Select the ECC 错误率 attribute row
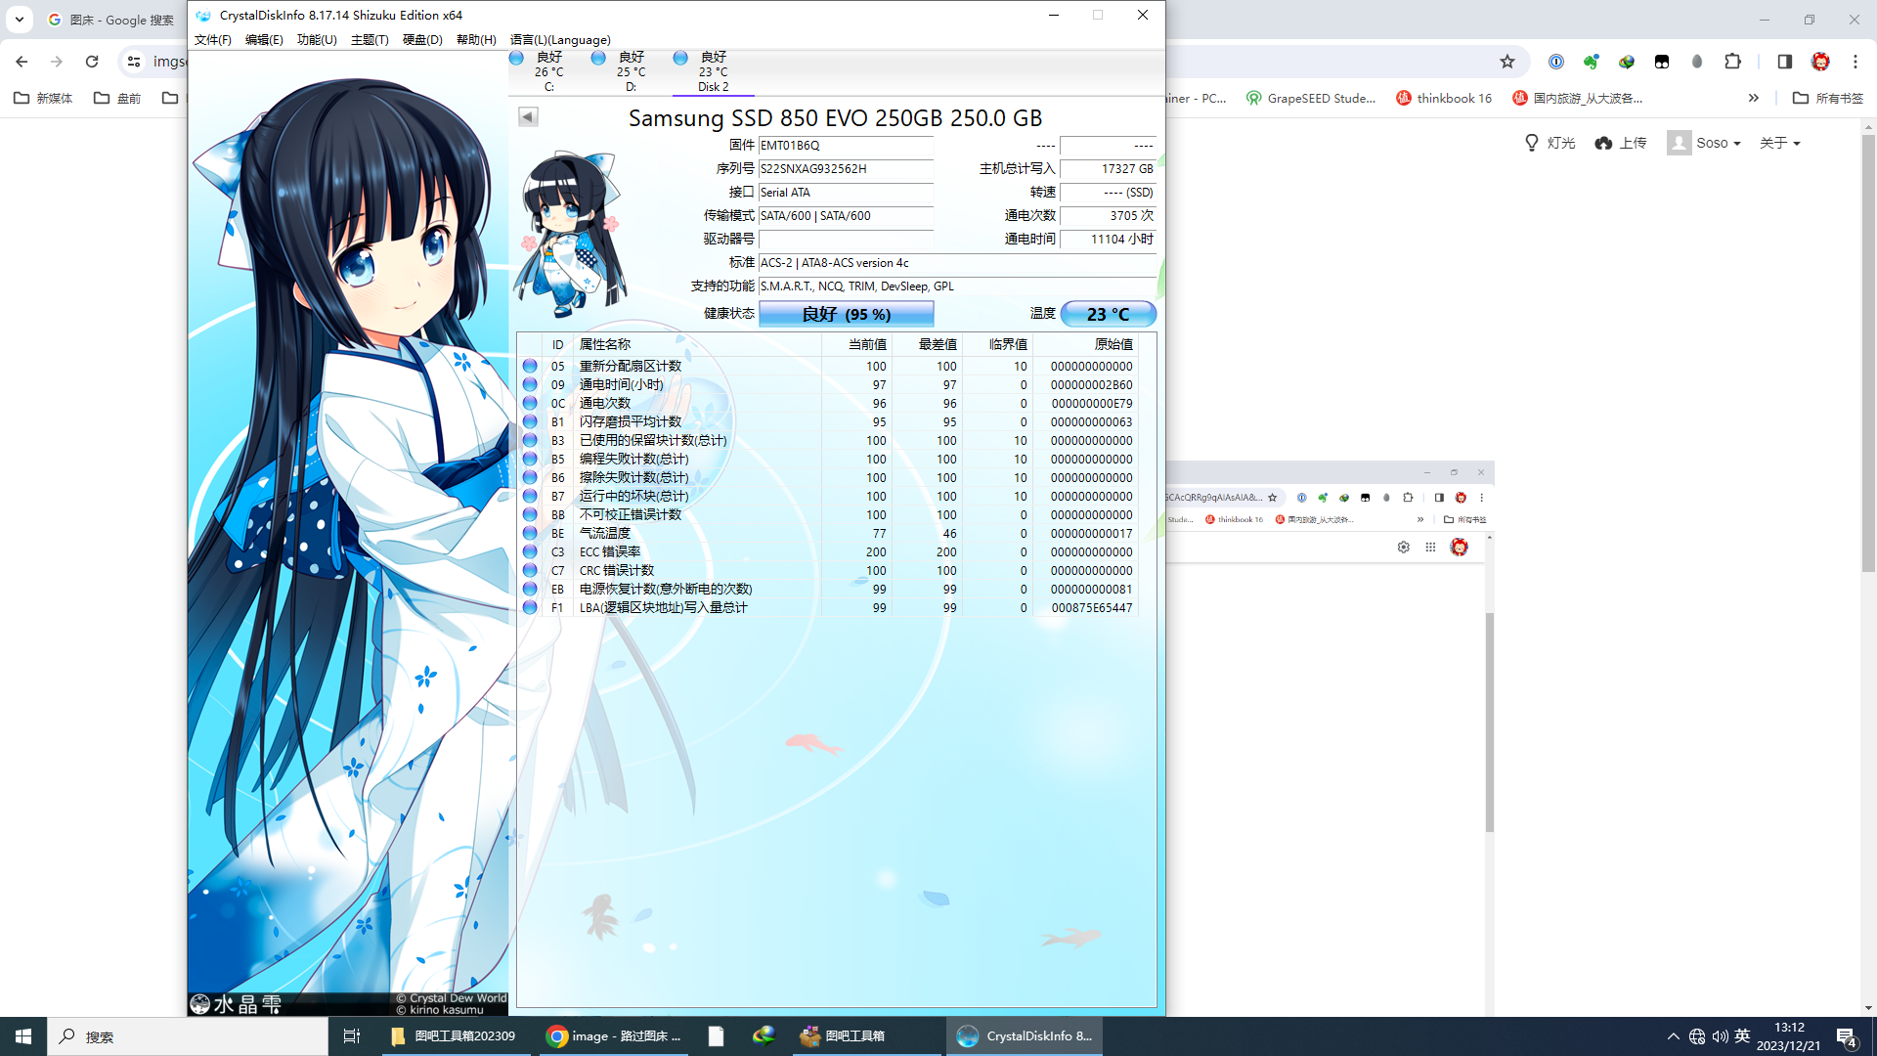 coord(828,551)
